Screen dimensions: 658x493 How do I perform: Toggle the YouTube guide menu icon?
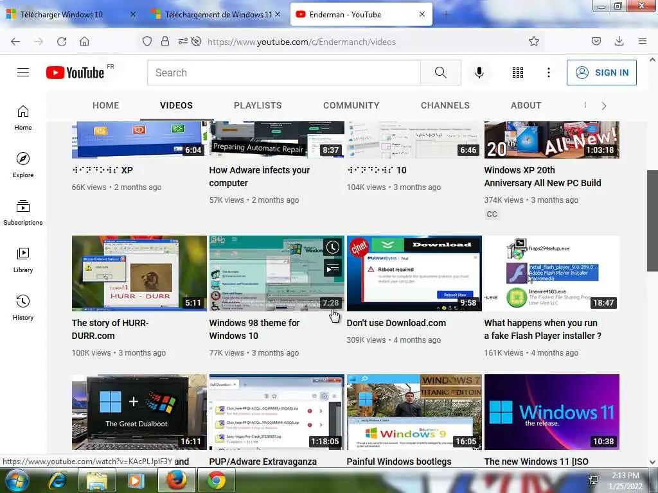[x=23, y=73]
